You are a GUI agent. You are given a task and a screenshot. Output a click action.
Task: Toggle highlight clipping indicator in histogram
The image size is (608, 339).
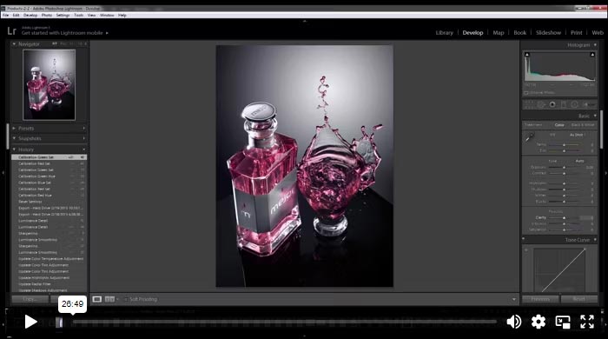592,55
